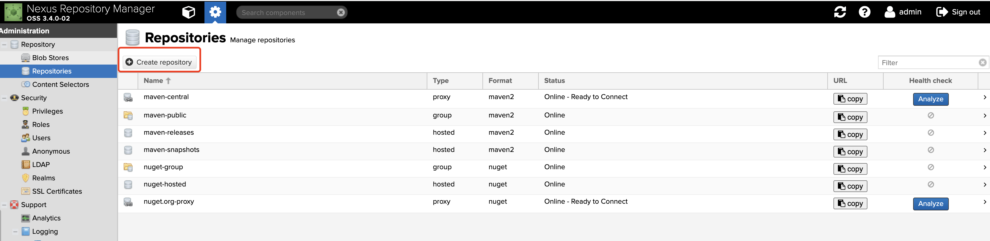Clear the search components box
The image size is (990, 241).
tap(340, 12)
